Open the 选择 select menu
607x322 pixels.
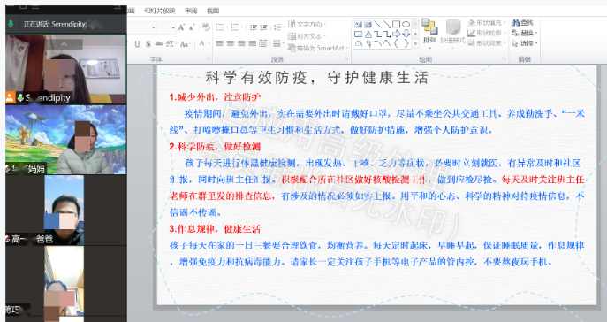pos(525,43)
